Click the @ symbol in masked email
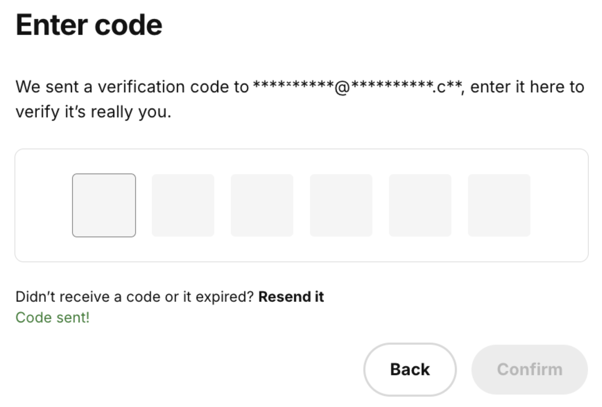 coord(342,88)
